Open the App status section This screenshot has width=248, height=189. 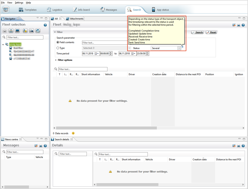160,10
